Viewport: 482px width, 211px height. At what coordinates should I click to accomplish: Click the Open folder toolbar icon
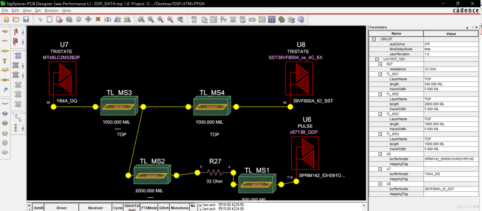tap(16, 20)
